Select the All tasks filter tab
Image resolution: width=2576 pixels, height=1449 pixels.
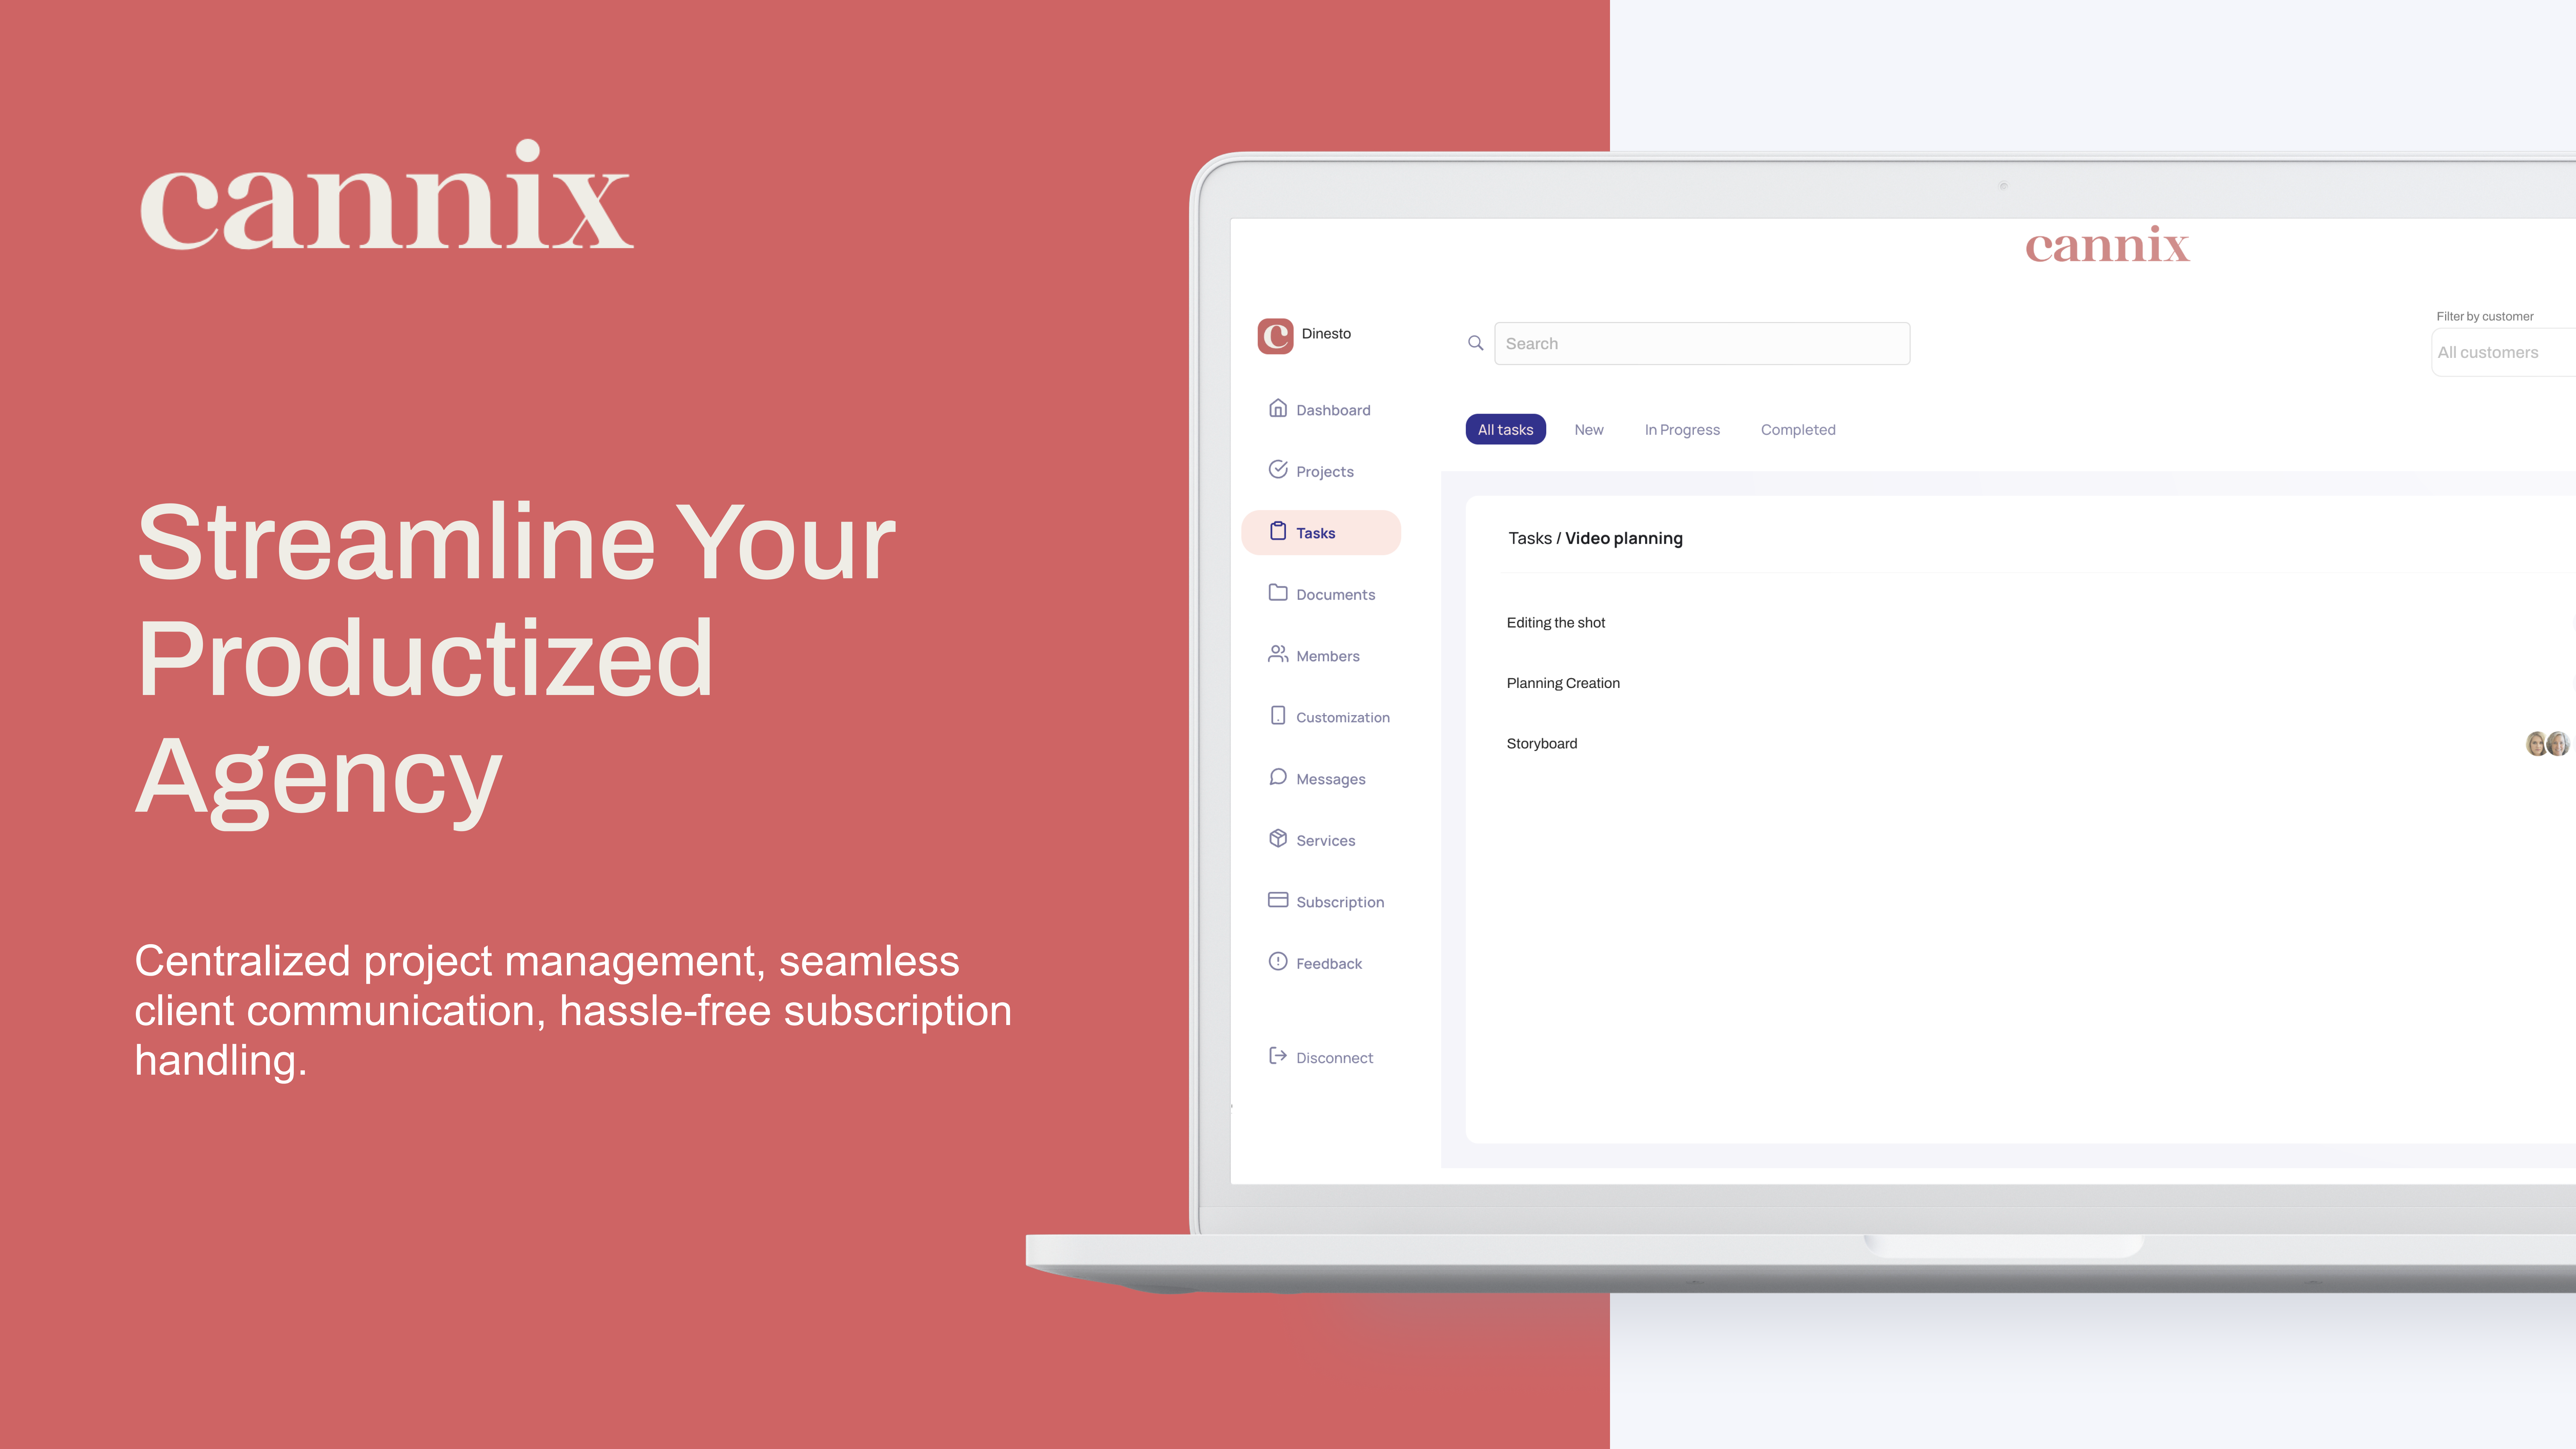pyautogui.click(x=1506, y=428)
